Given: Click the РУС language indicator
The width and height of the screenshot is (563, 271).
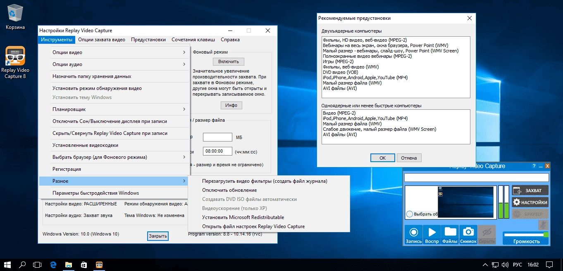Looking at the screenshot, I should pos(518,264).
